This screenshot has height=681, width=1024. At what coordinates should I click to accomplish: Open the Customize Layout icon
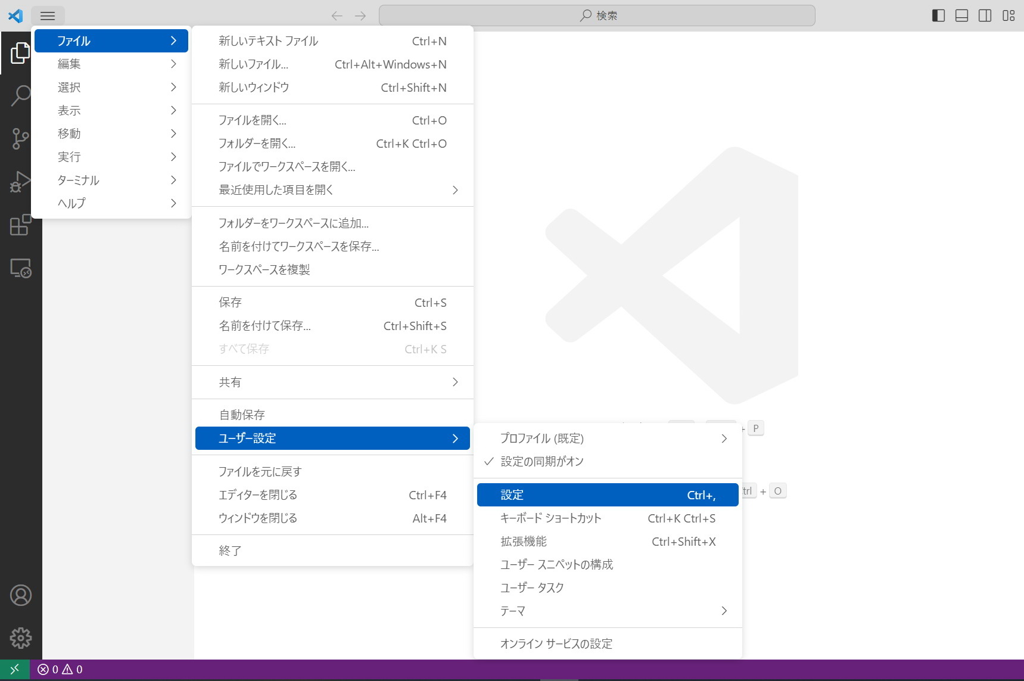1009,15
